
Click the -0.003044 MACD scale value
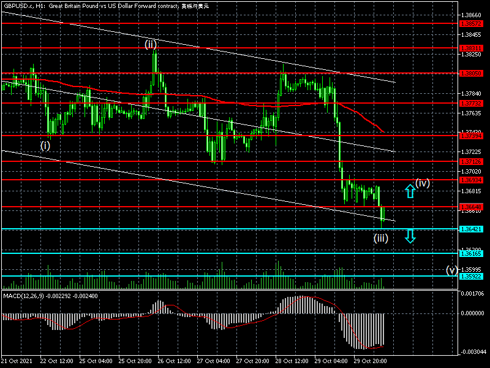click(x=472, y=352)
